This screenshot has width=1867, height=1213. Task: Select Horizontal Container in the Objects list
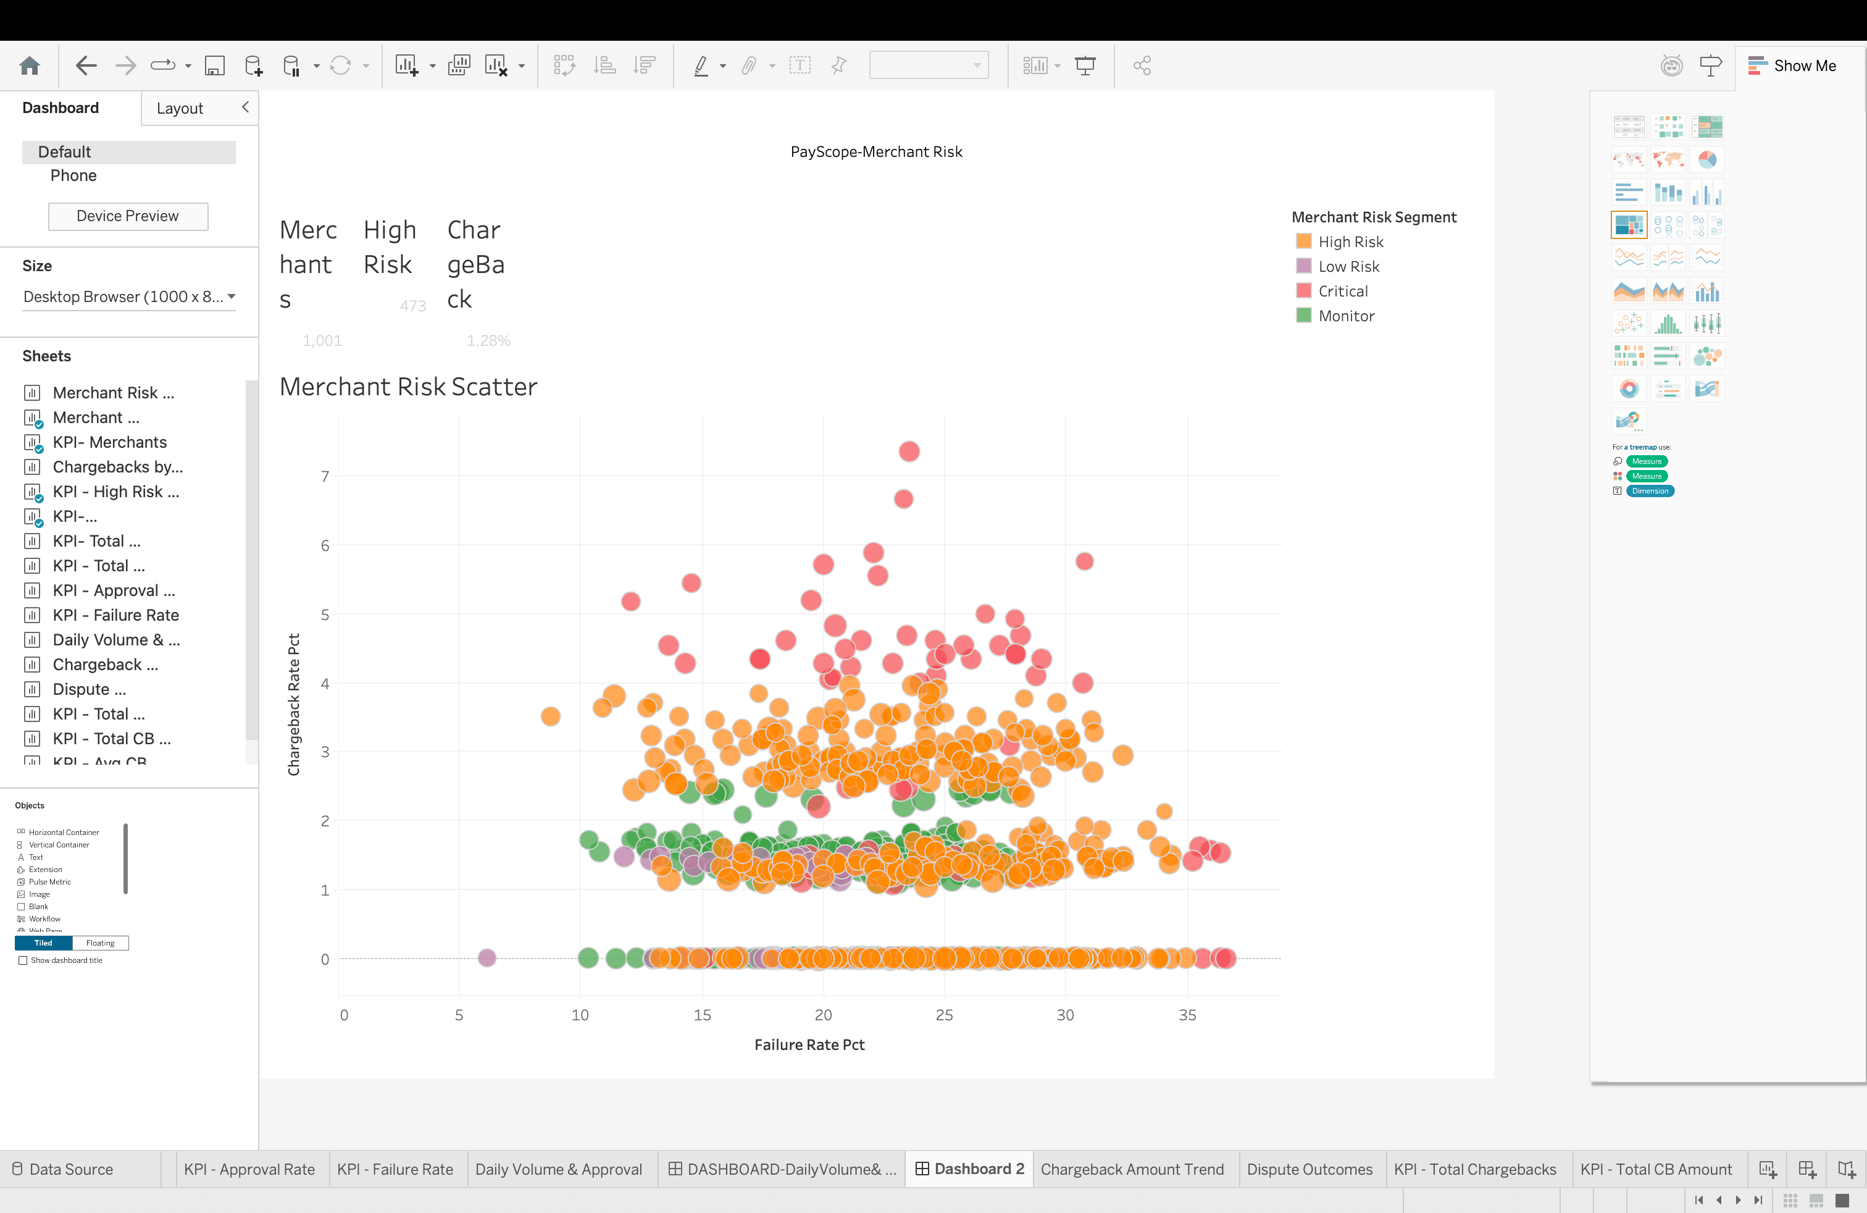64,833
